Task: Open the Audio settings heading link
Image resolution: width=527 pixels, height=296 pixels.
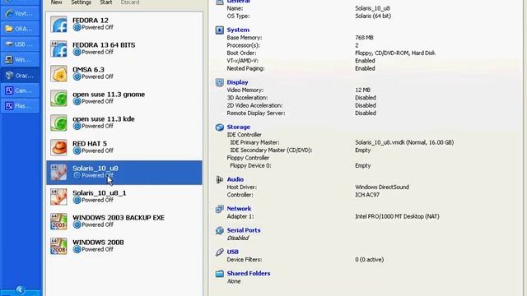Action: 235,179
